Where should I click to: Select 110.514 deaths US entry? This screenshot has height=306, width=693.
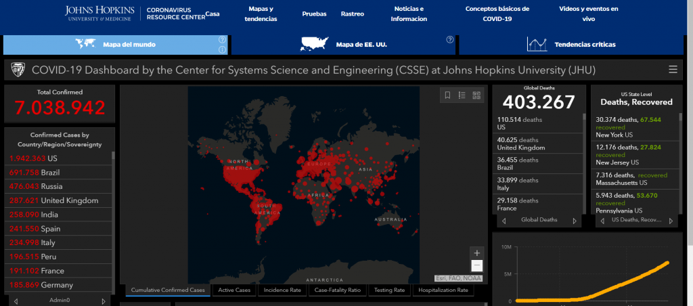click(537, 123)
